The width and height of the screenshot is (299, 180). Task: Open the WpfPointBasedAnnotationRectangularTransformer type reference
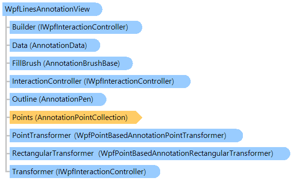pyautogui.click(x=186, y=153)
